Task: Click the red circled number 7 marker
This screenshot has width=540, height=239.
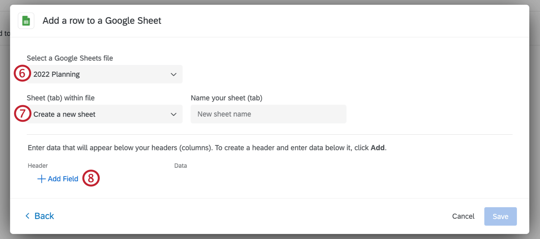Action: (x=23, y=113)
